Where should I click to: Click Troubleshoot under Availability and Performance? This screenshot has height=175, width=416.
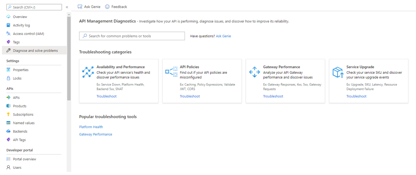tap(106, 96)
